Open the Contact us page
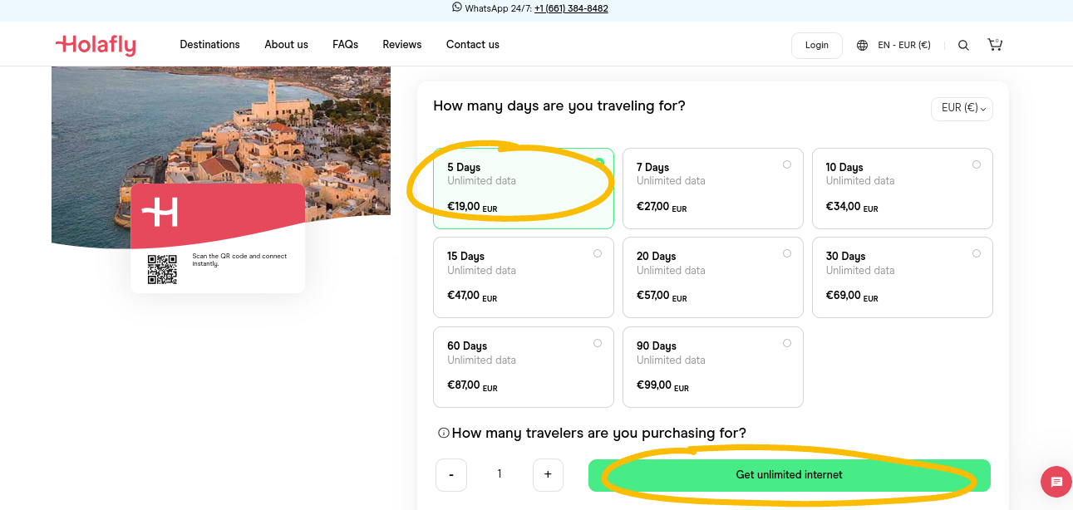The image size is (1073, 510). 473,45
